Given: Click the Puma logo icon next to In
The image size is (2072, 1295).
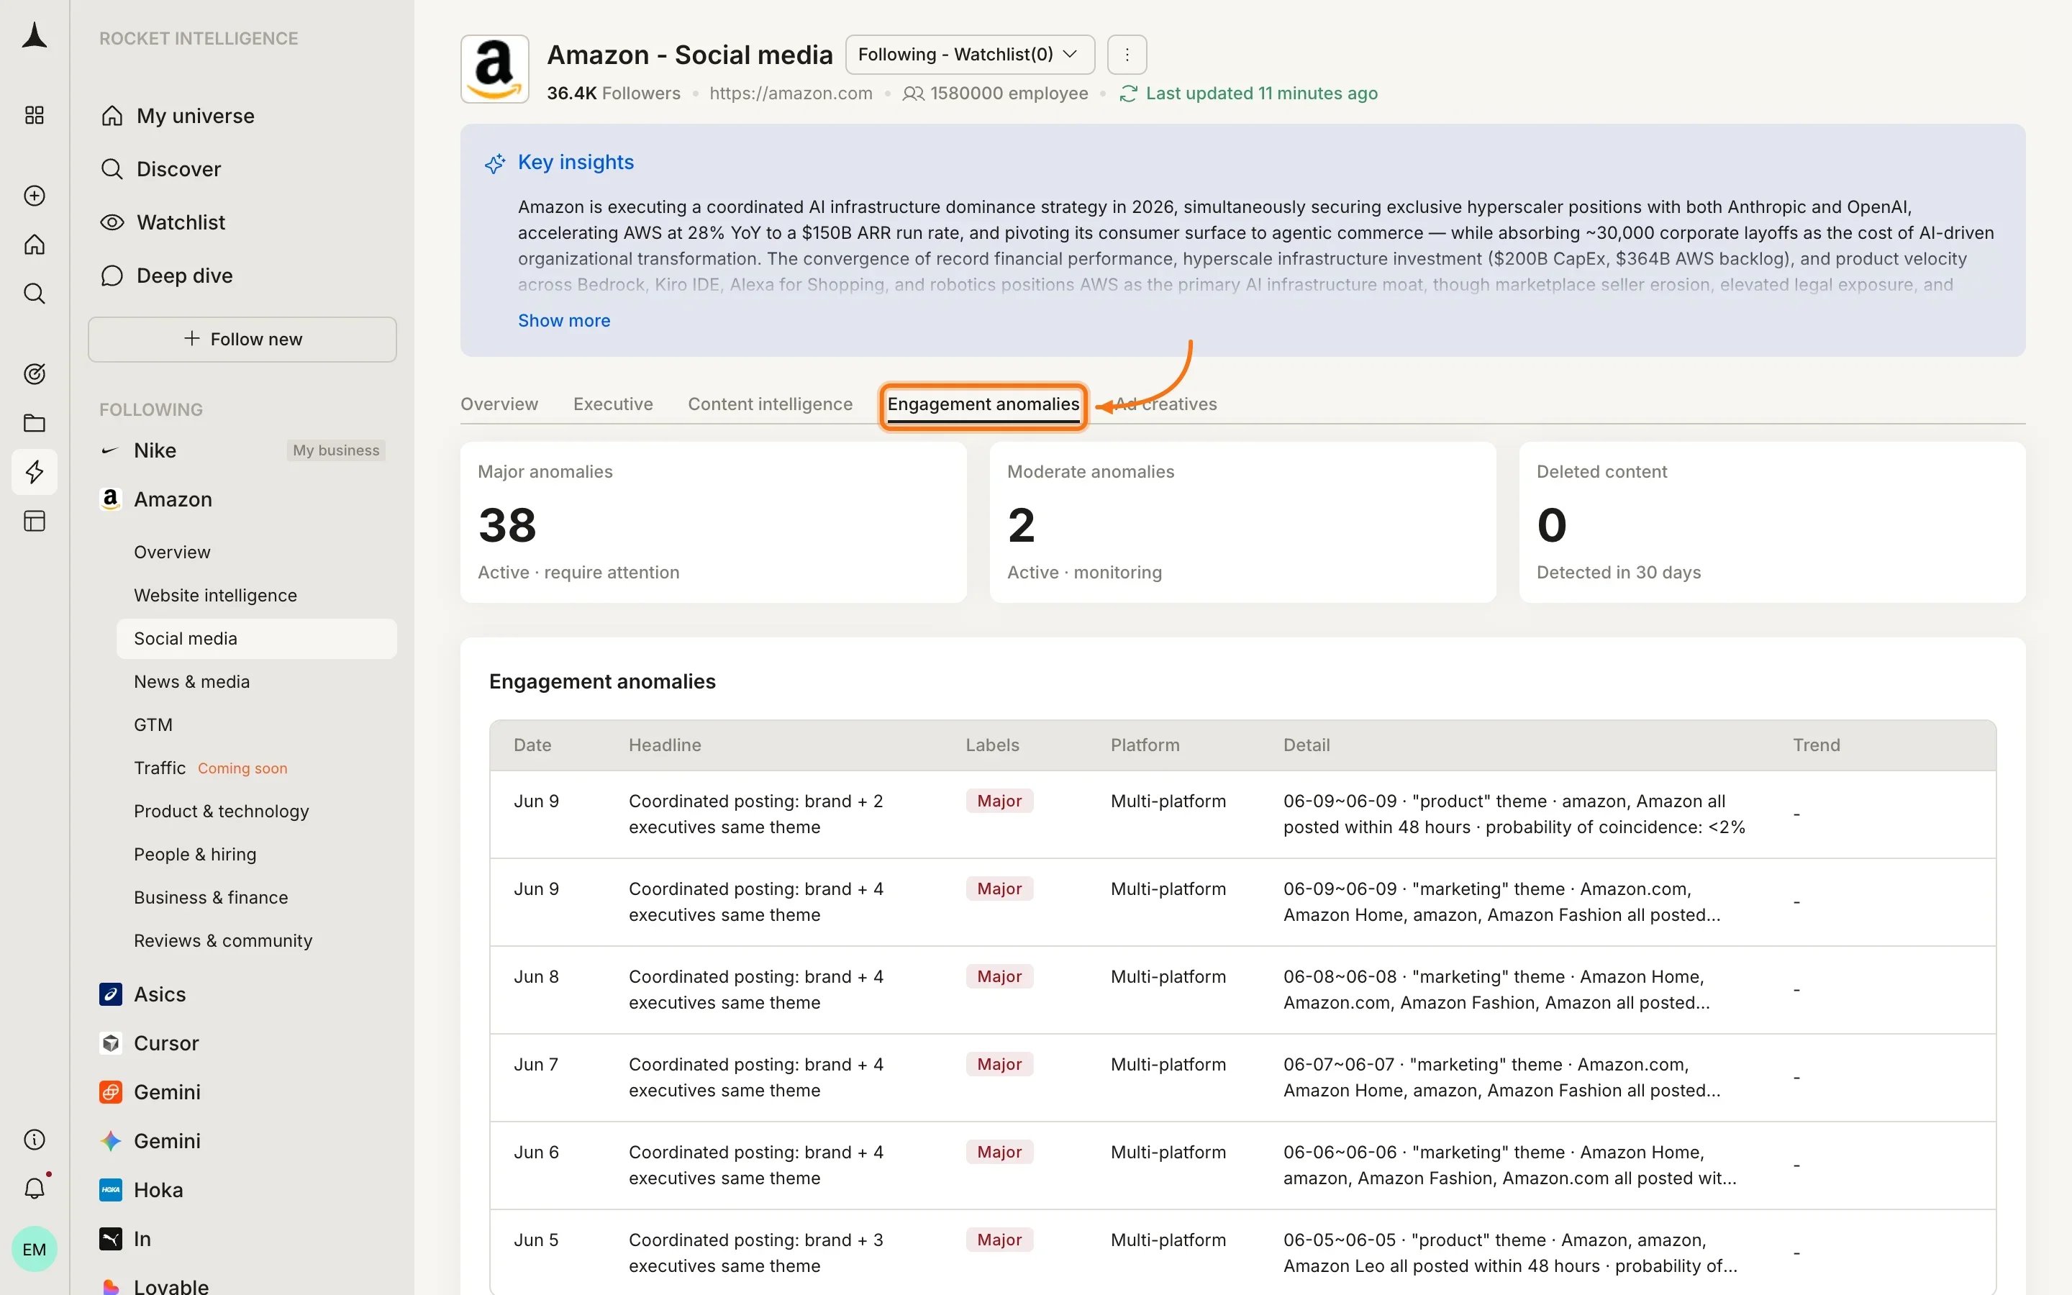Looking at the screenshot, I should (x=111, y=1238).
